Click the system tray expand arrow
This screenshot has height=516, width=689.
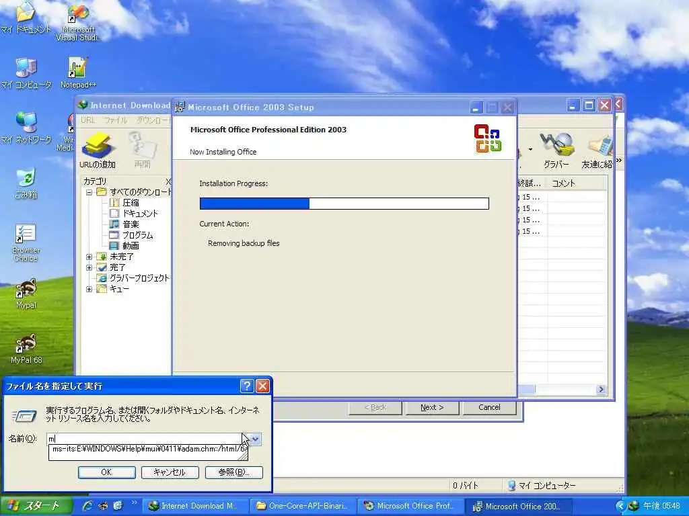coord(620,506)
